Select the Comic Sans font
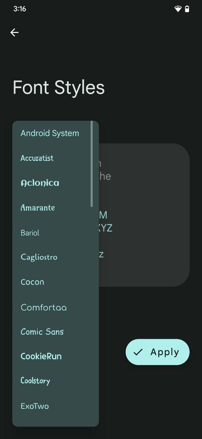This screenshot has height=439, width=202. coord(55,332)
